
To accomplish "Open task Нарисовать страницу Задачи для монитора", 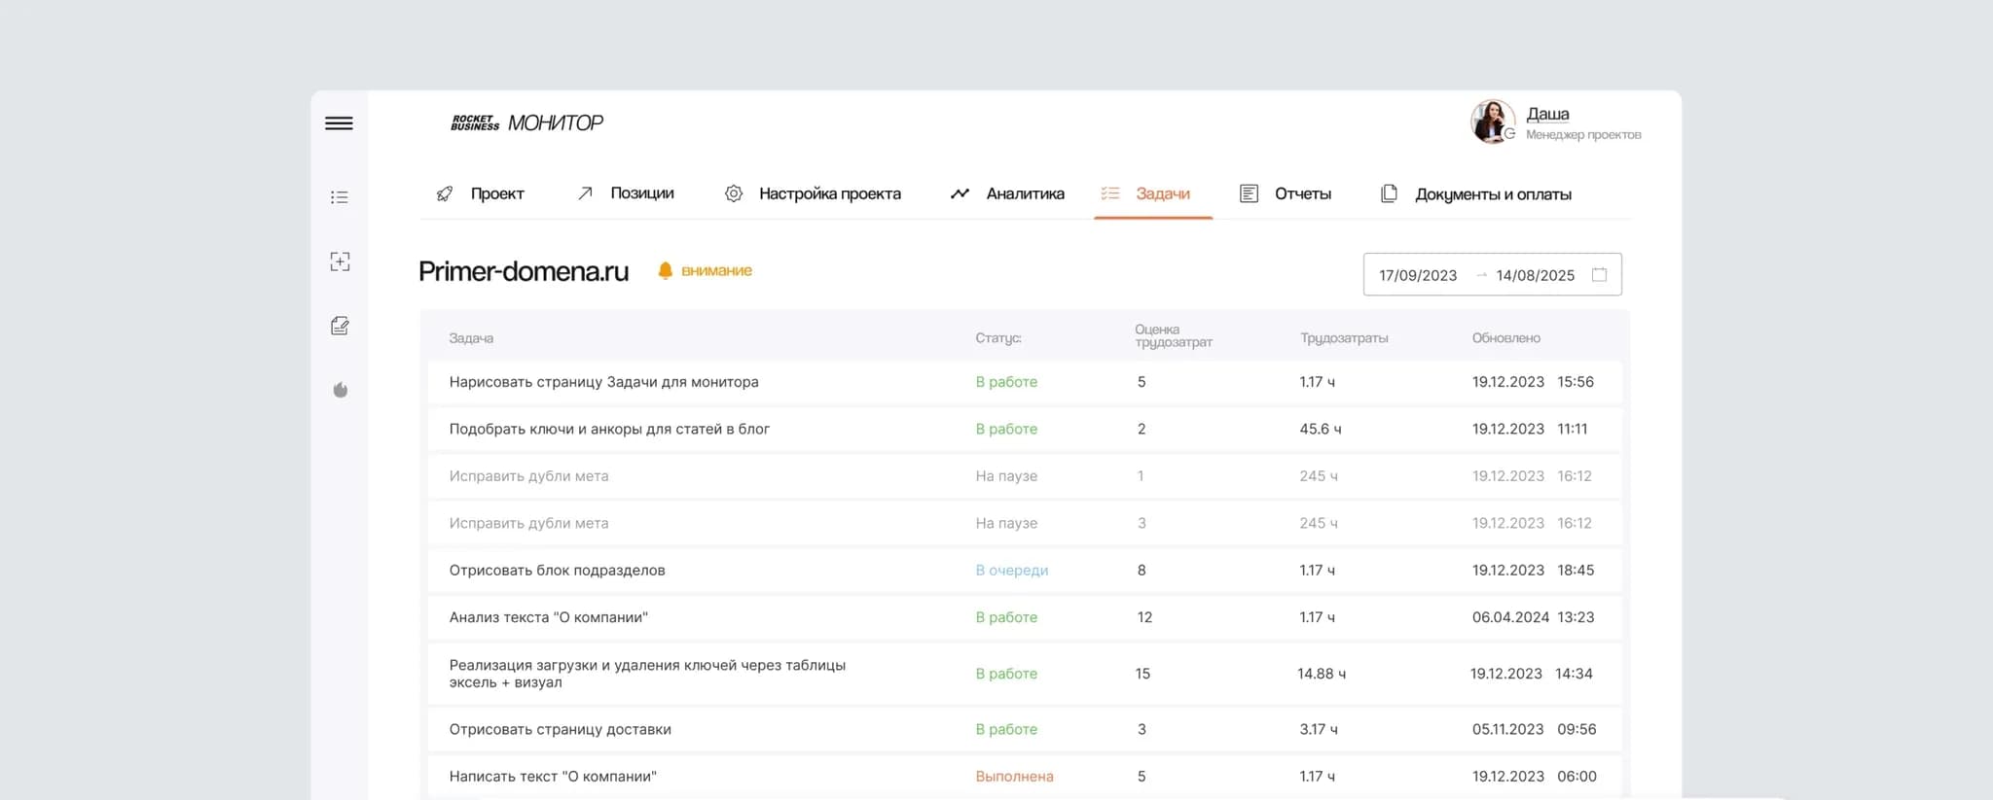I will click(x=603, y=382).
